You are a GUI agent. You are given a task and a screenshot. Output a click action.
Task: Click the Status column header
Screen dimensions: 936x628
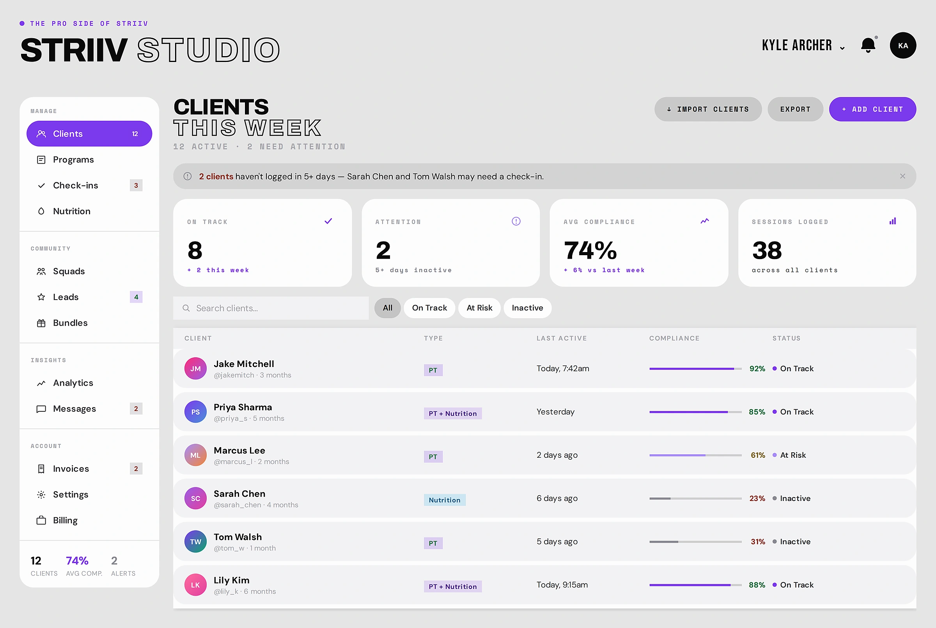[x=787, y=339]
